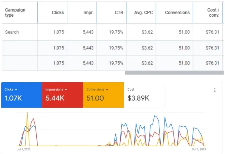Image resolution: width=225 pixels, height=154 pixels.
Task: Expand the Conversions metric dropdown arrow
Action: tap(106, 89)
